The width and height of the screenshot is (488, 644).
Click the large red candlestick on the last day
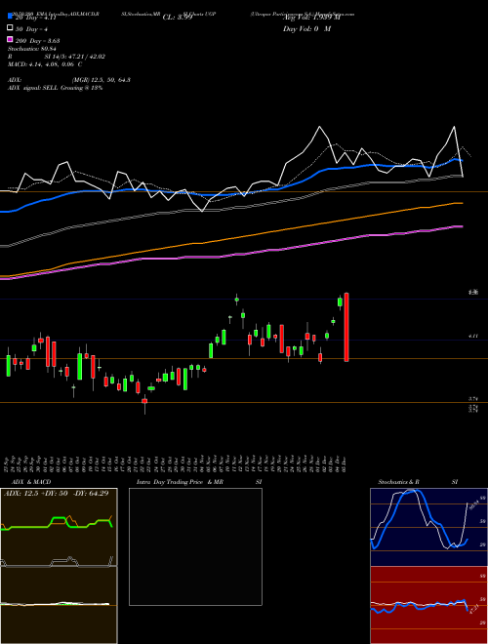pyautogui.click(x=346, y=327)
